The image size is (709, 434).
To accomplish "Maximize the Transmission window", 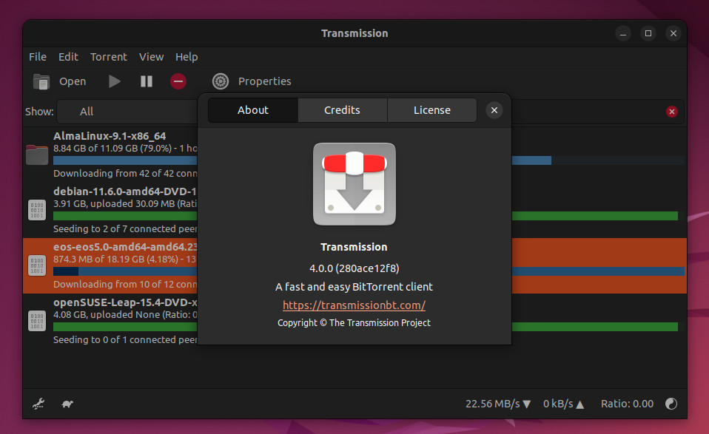I will 648,33.
